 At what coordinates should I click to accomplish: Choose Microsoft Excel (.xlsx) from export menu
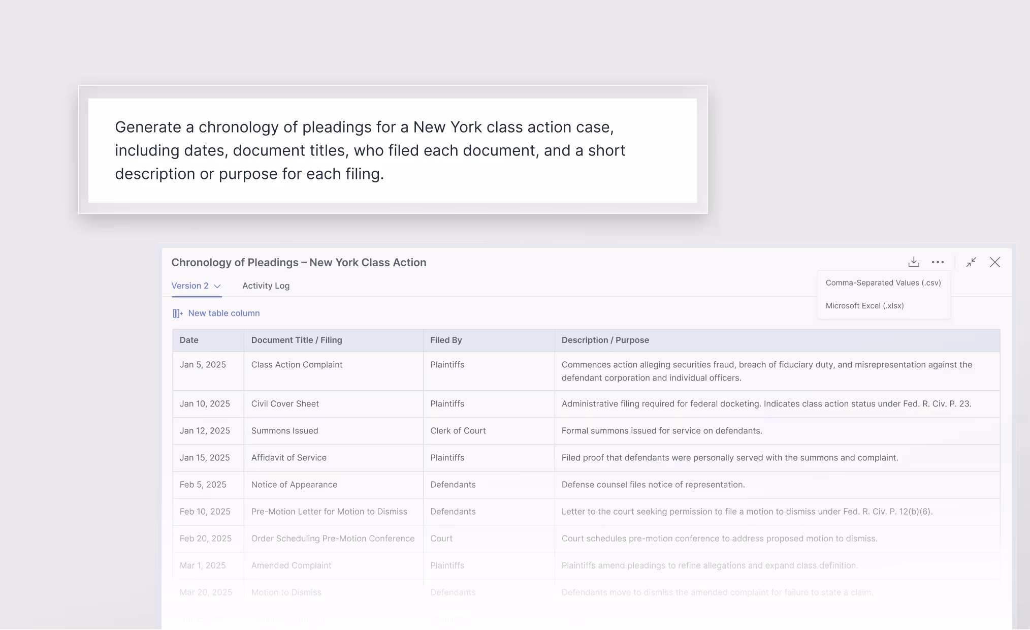tap(865, 305)
